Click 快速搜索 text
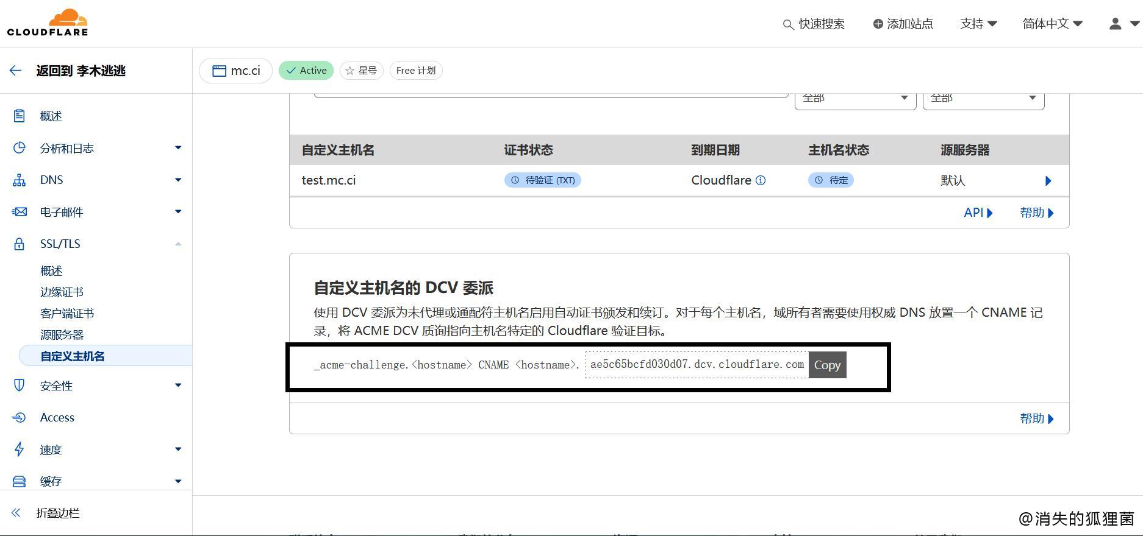1143x536 pixels. click(822, 24)
